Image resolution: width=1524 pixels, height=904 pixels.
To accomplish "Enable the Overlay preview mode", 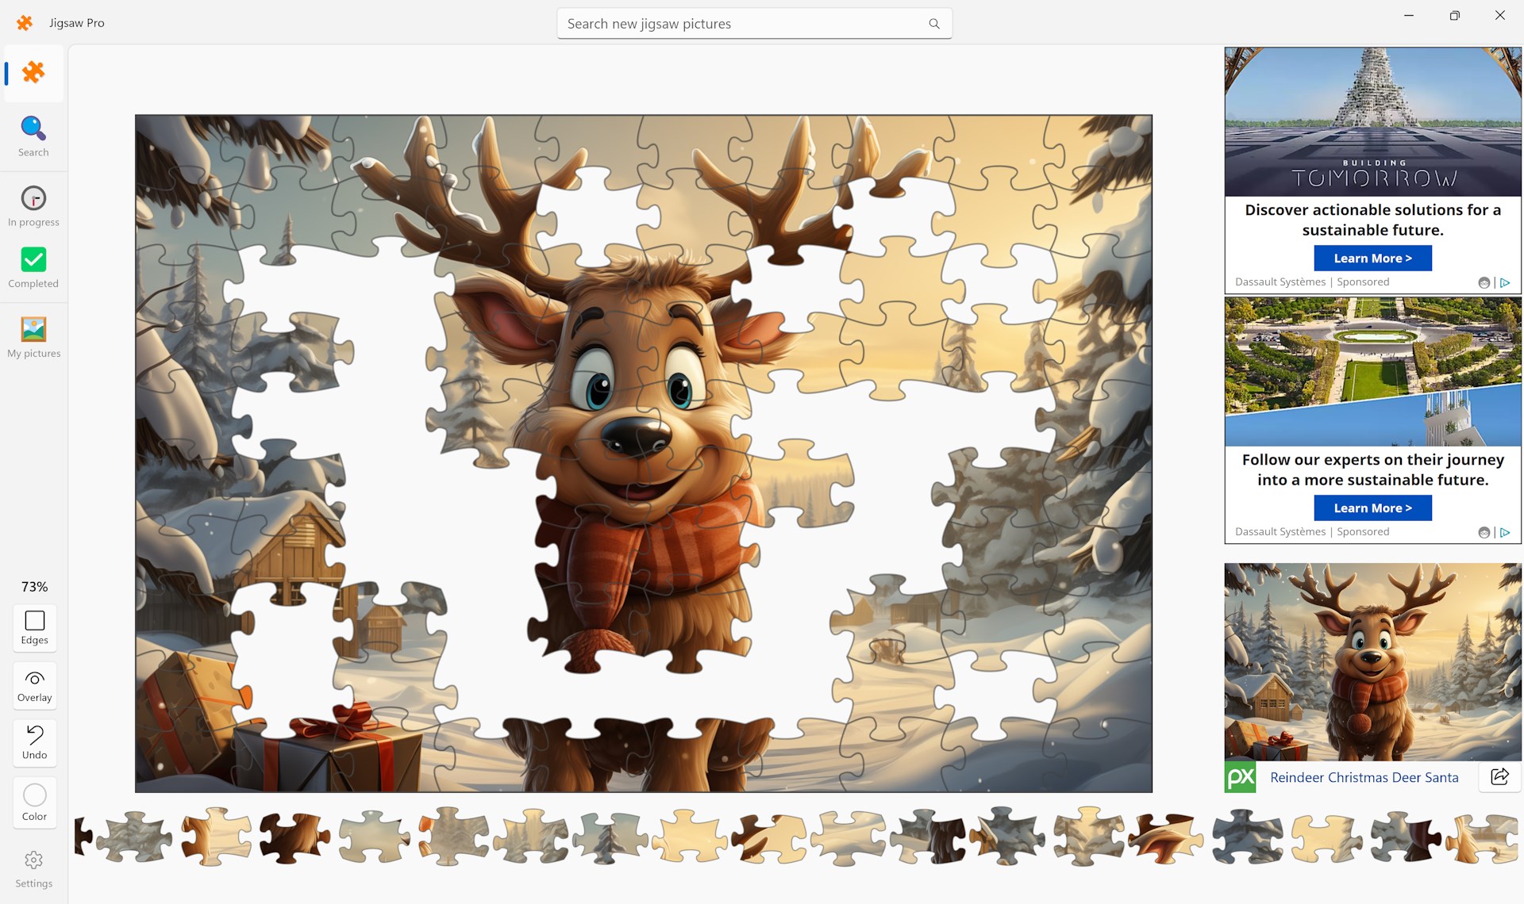I will click(34, 684).
